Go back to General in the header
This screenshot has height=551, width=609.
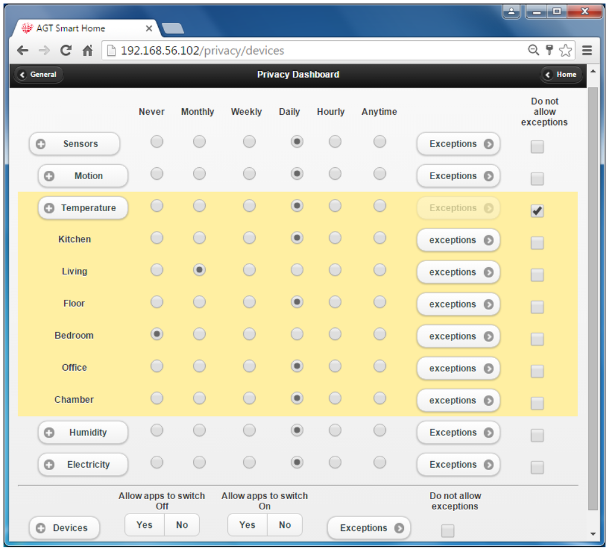(39, 74)
